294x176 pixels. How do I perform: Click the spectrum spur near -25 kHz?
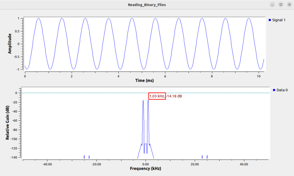point(84,156)
